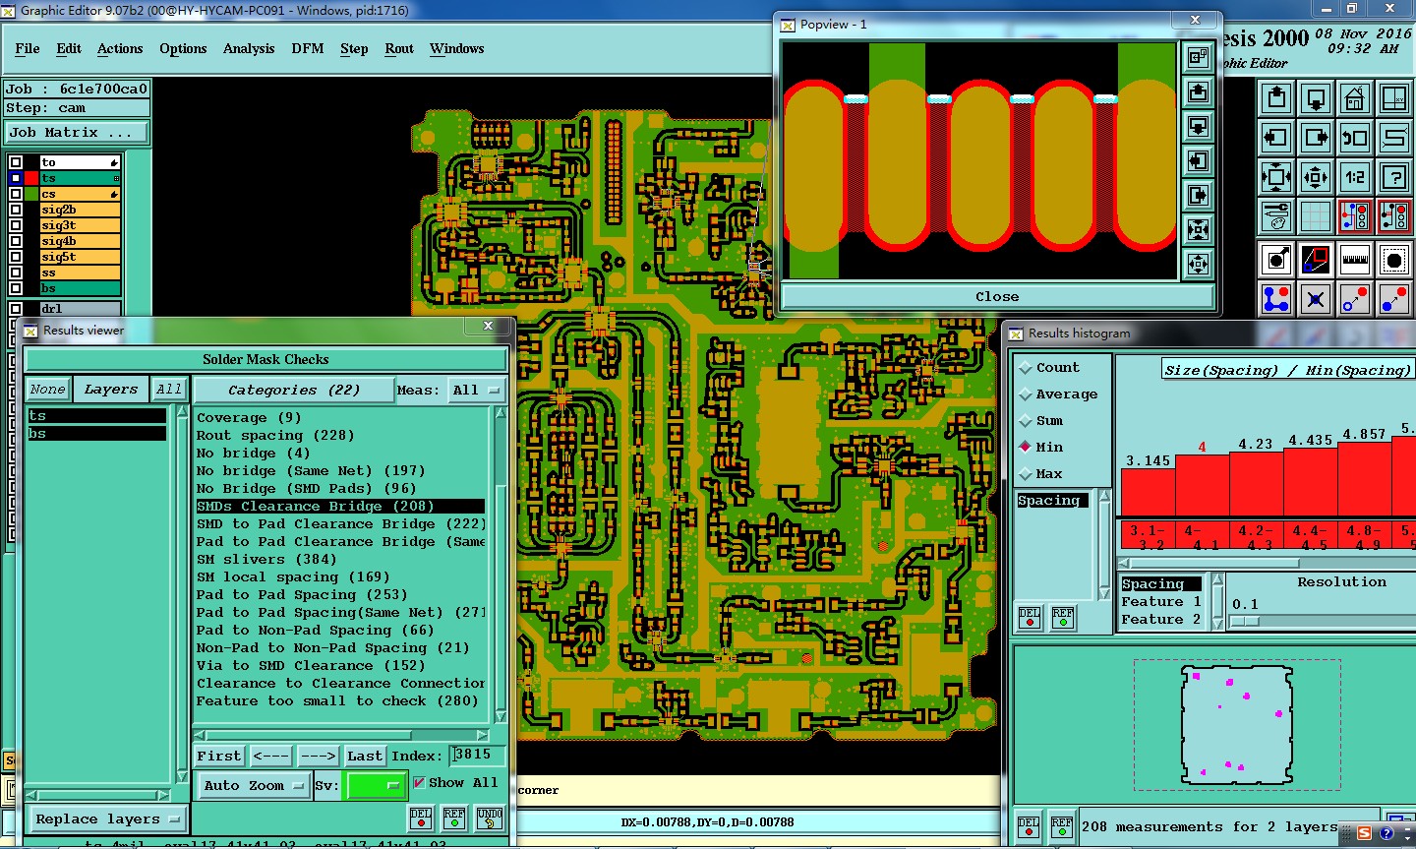The height and width of the screenshot is (849, 1416).
Task: Click the ruler measure tool icon
Action: coord(1355,260)
